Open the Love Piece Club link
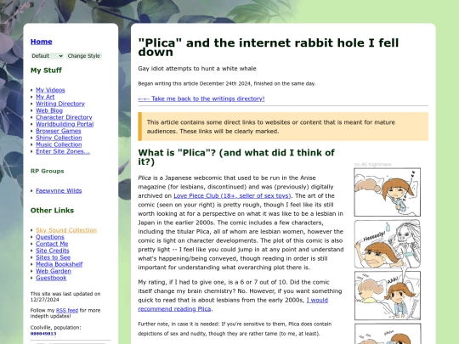 coord(232,195)
